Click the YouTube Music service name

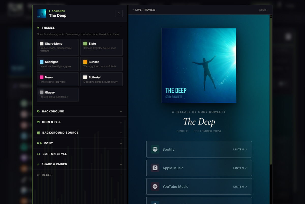(175, 187)
